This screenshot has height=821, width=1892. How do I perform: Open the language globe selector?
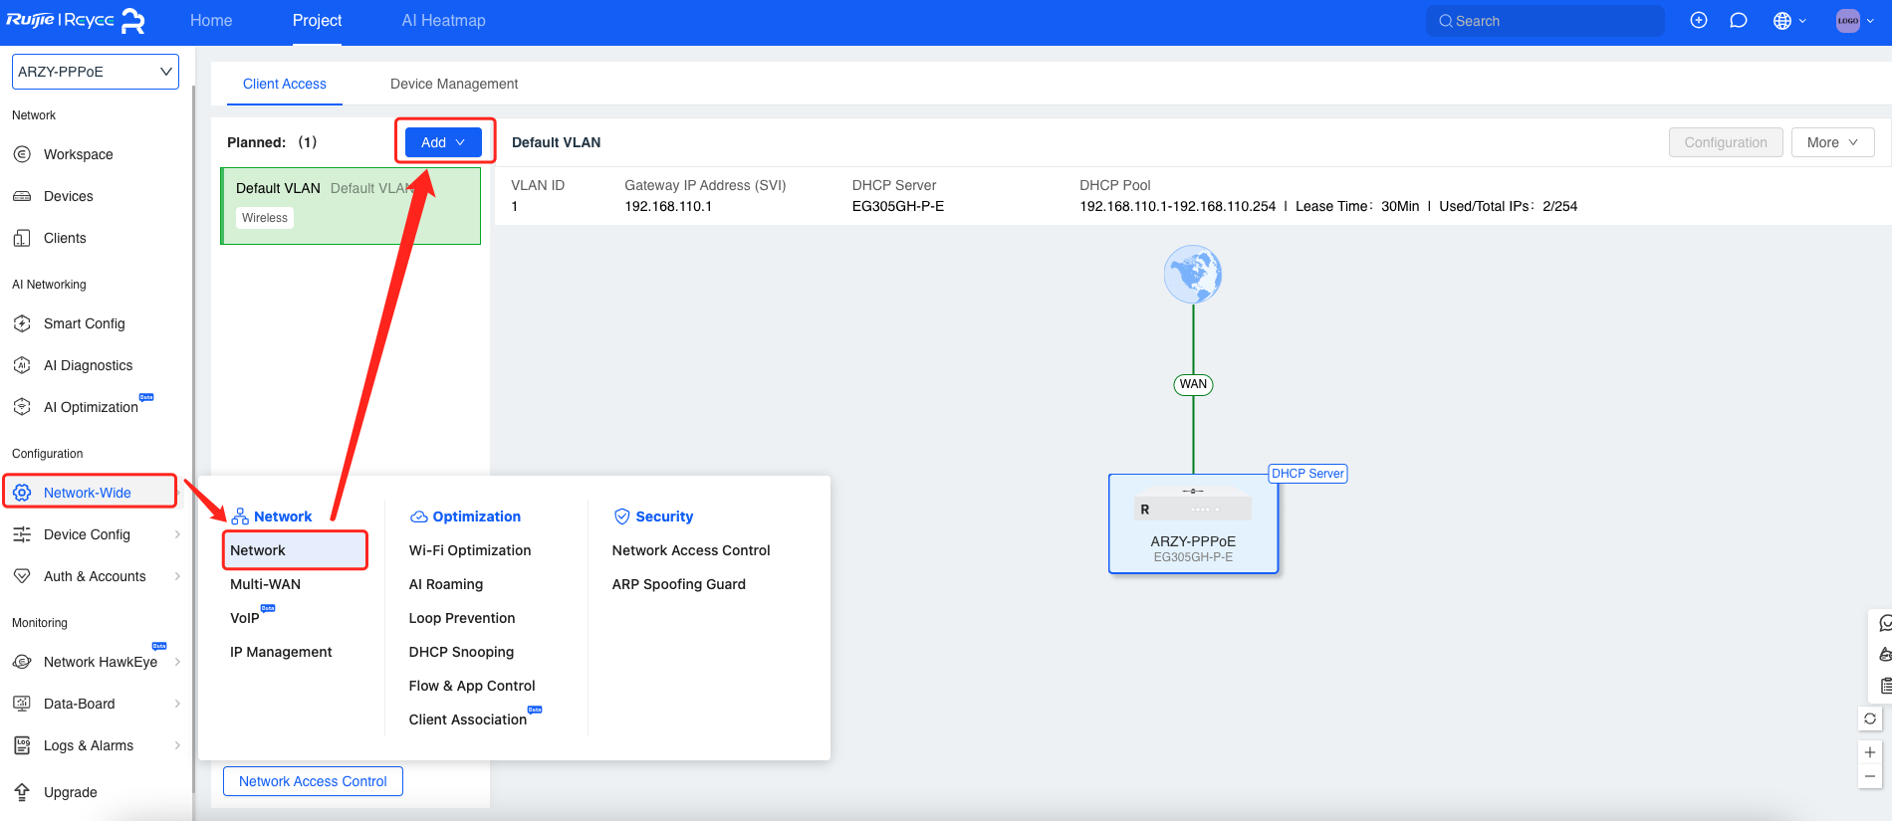[x=1789, y=20]
